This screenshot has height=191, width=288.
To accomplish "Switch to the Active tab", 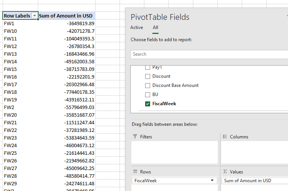I will (136, 27).
